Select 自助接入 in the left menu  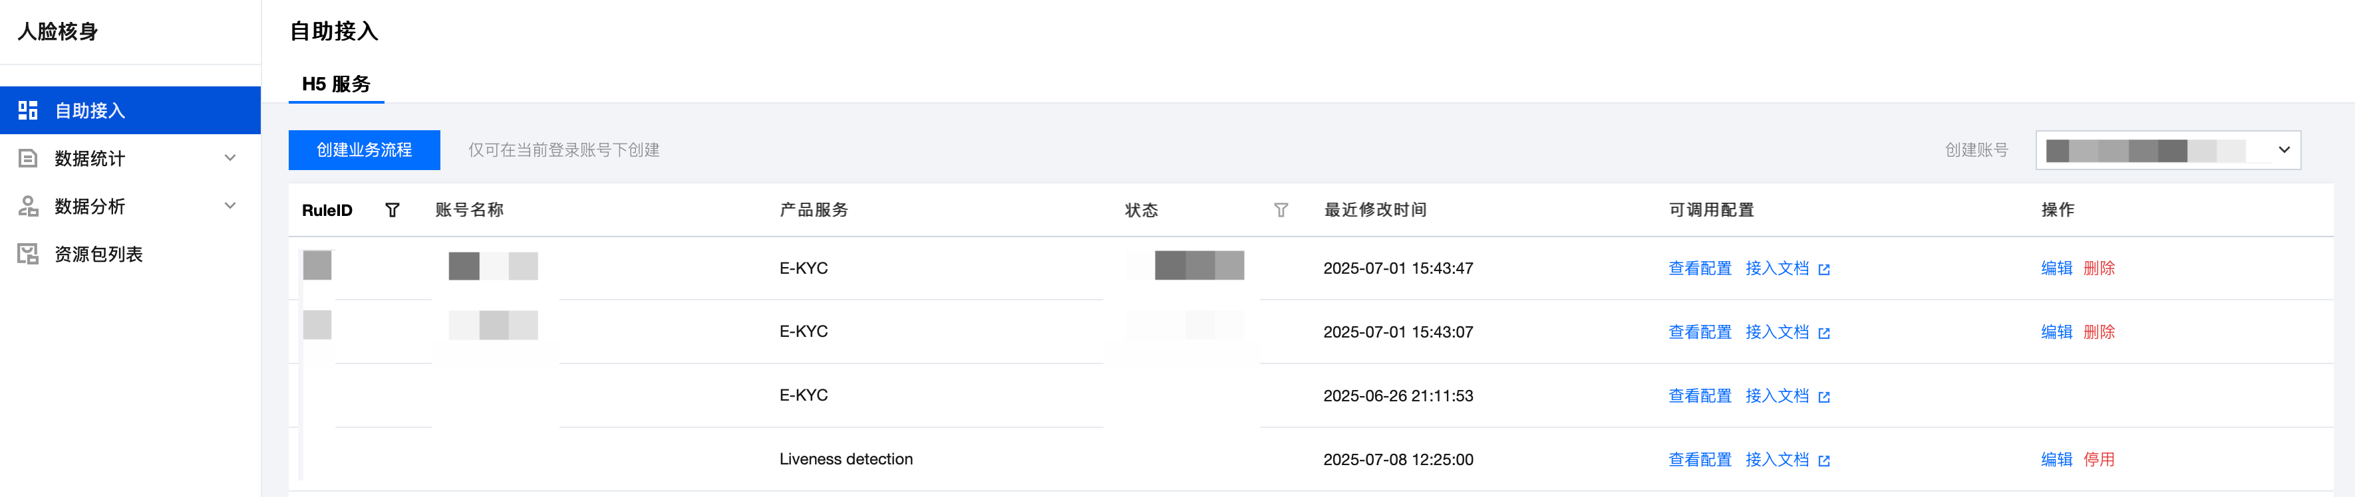pyautogui.click(x=90, y=110)
